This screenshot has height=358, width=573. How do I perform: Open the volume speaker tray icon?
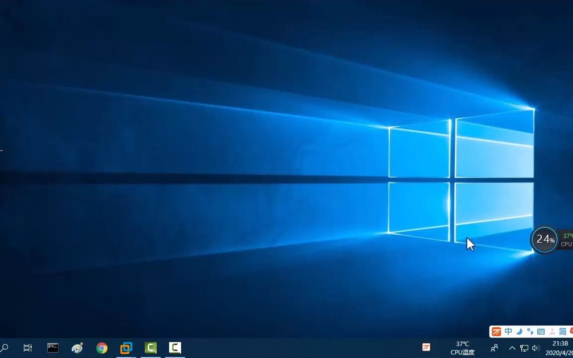(x=536, y=348)
